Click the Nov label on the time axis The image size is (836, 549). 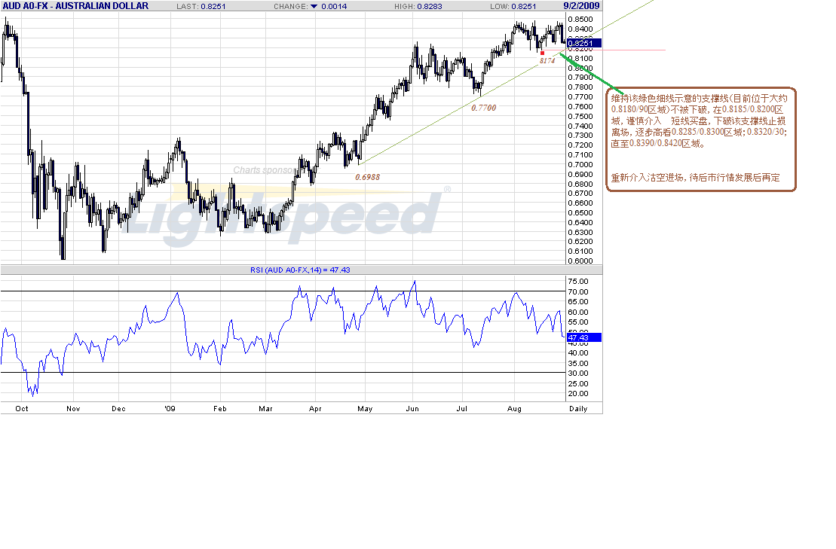click(73, 408)
